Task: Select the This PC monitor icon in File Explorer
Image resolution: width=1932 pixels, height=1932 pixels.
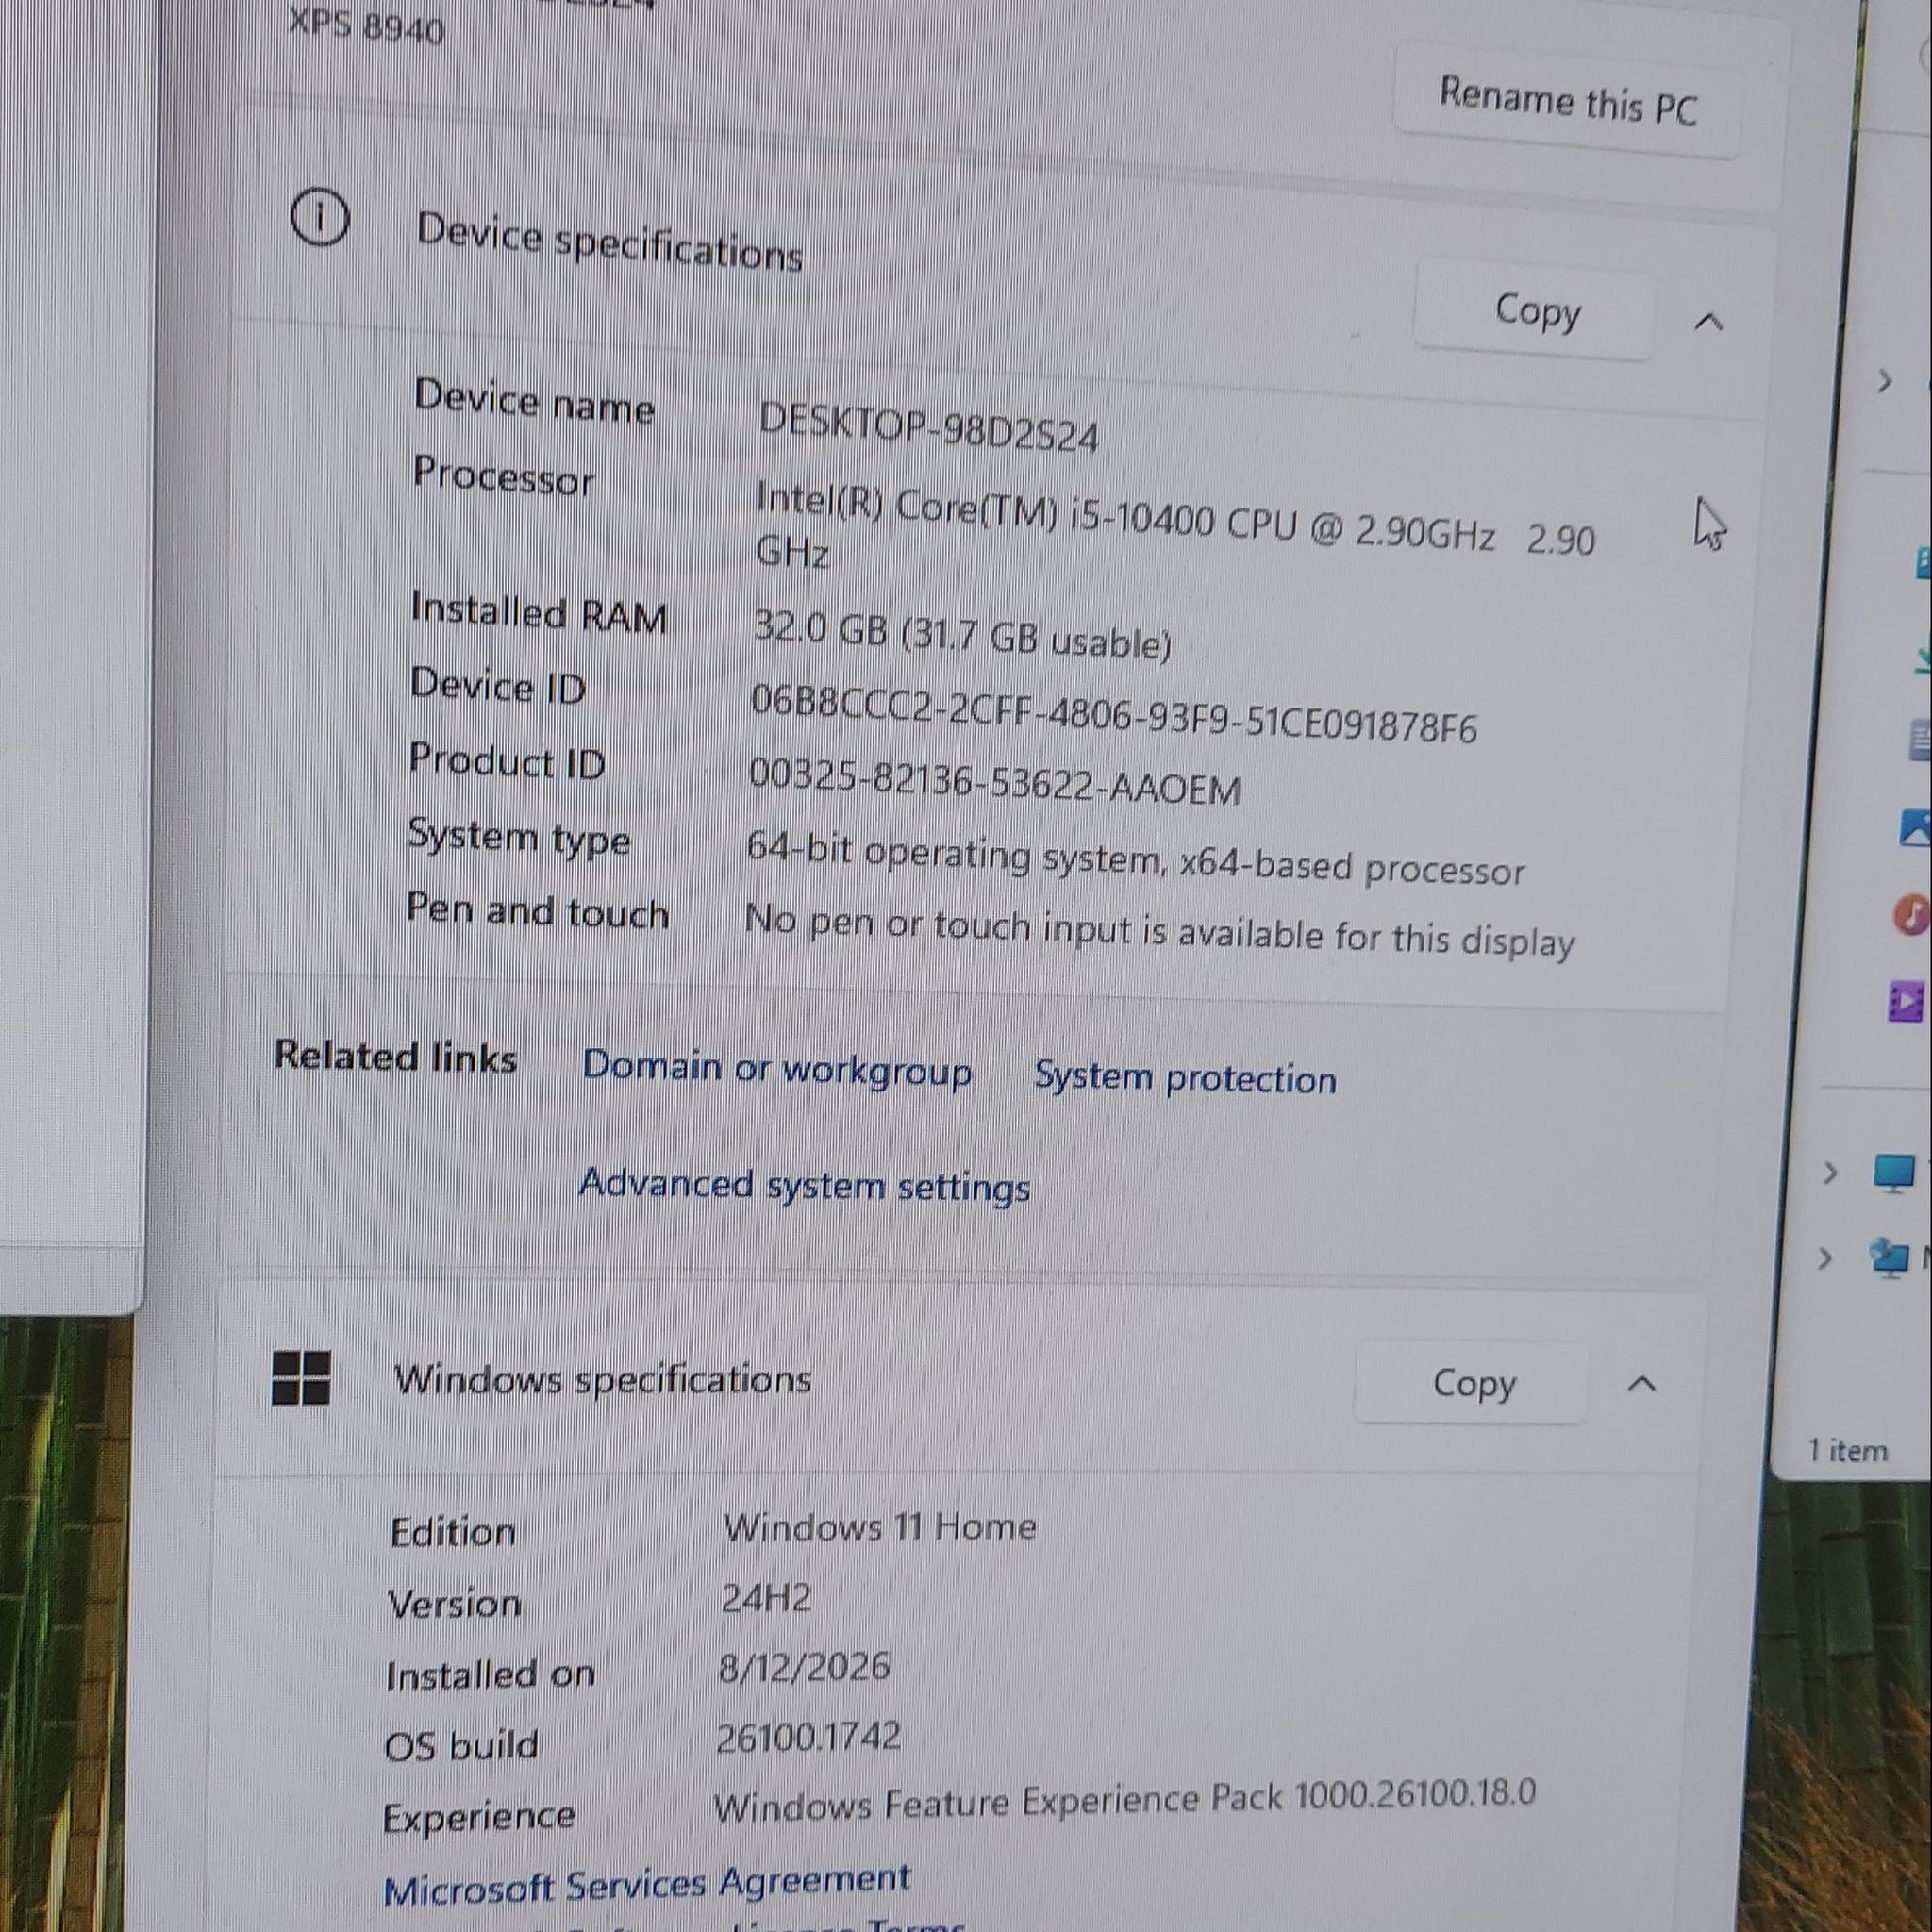Action: tap(1893, 1174)
